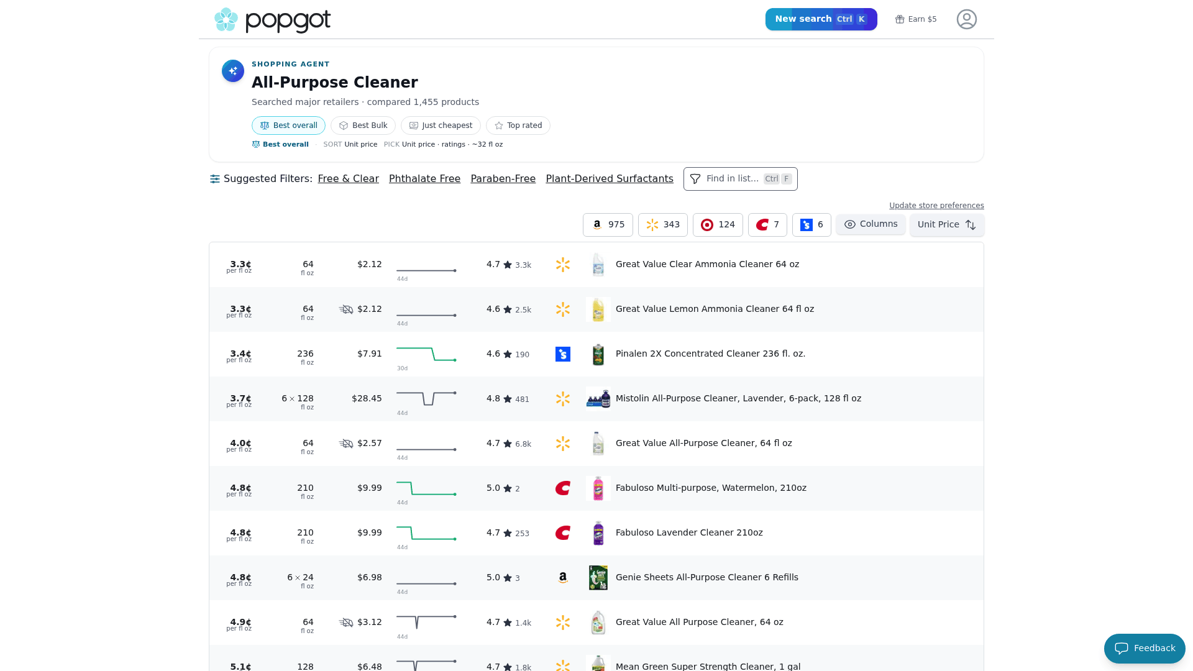1193x671 pixels.
Task: Open the Columns visibility menu
Action: (871, 224)
